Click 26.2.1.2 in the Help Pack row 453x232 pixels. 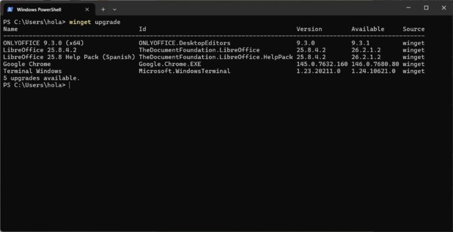point(366,57)
